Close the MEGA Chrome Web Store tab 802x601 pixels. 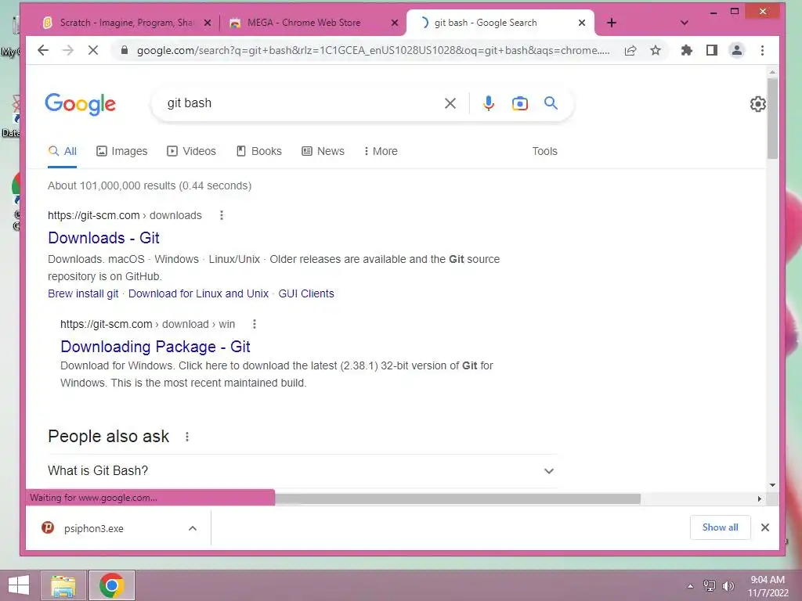pos(395,23)
